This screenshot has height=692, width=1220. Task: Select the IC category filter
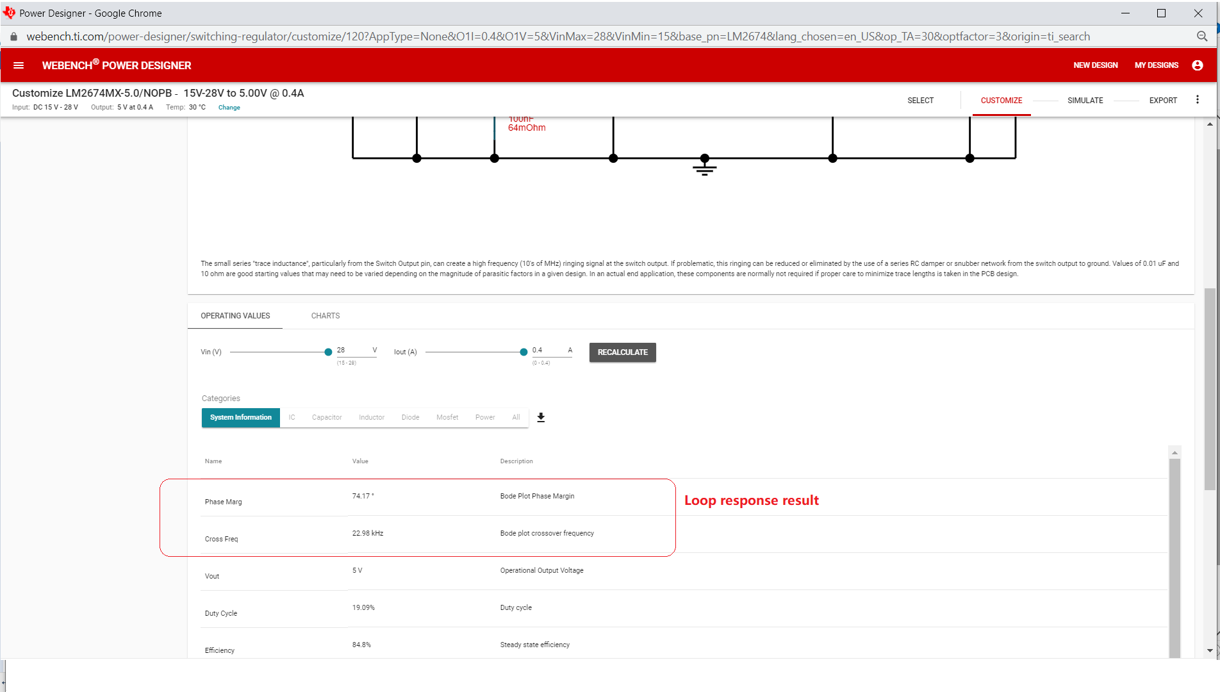[292, 417]
